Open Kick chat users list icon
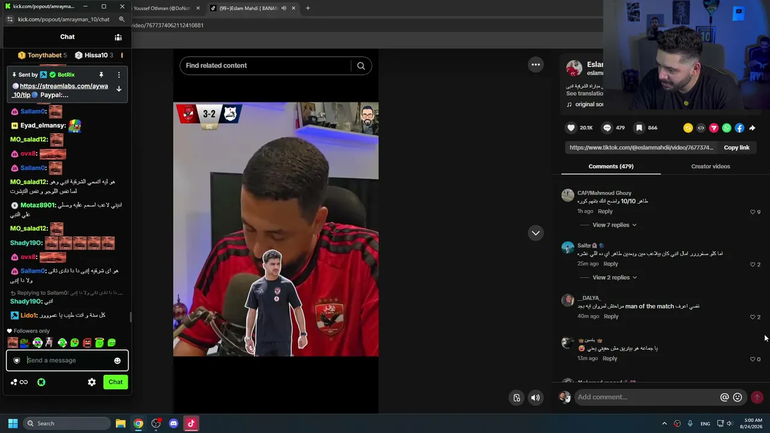 coord(118,37)
